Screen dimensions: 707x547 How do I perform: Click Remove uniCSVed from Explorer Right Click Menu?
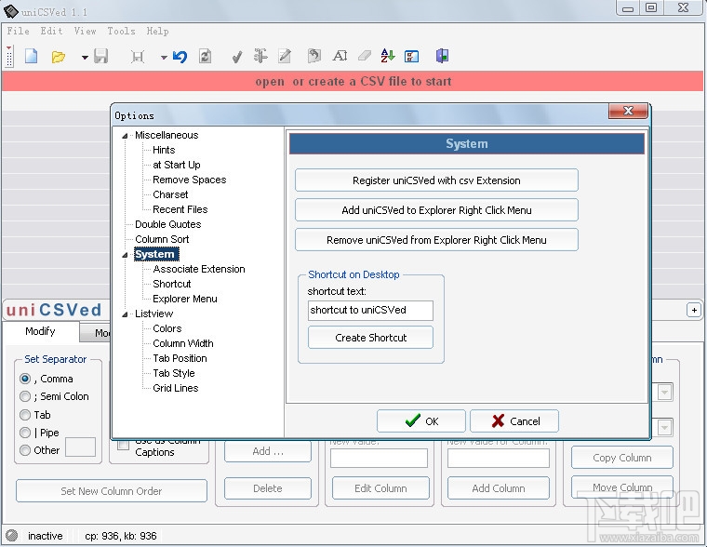[436, 240]
